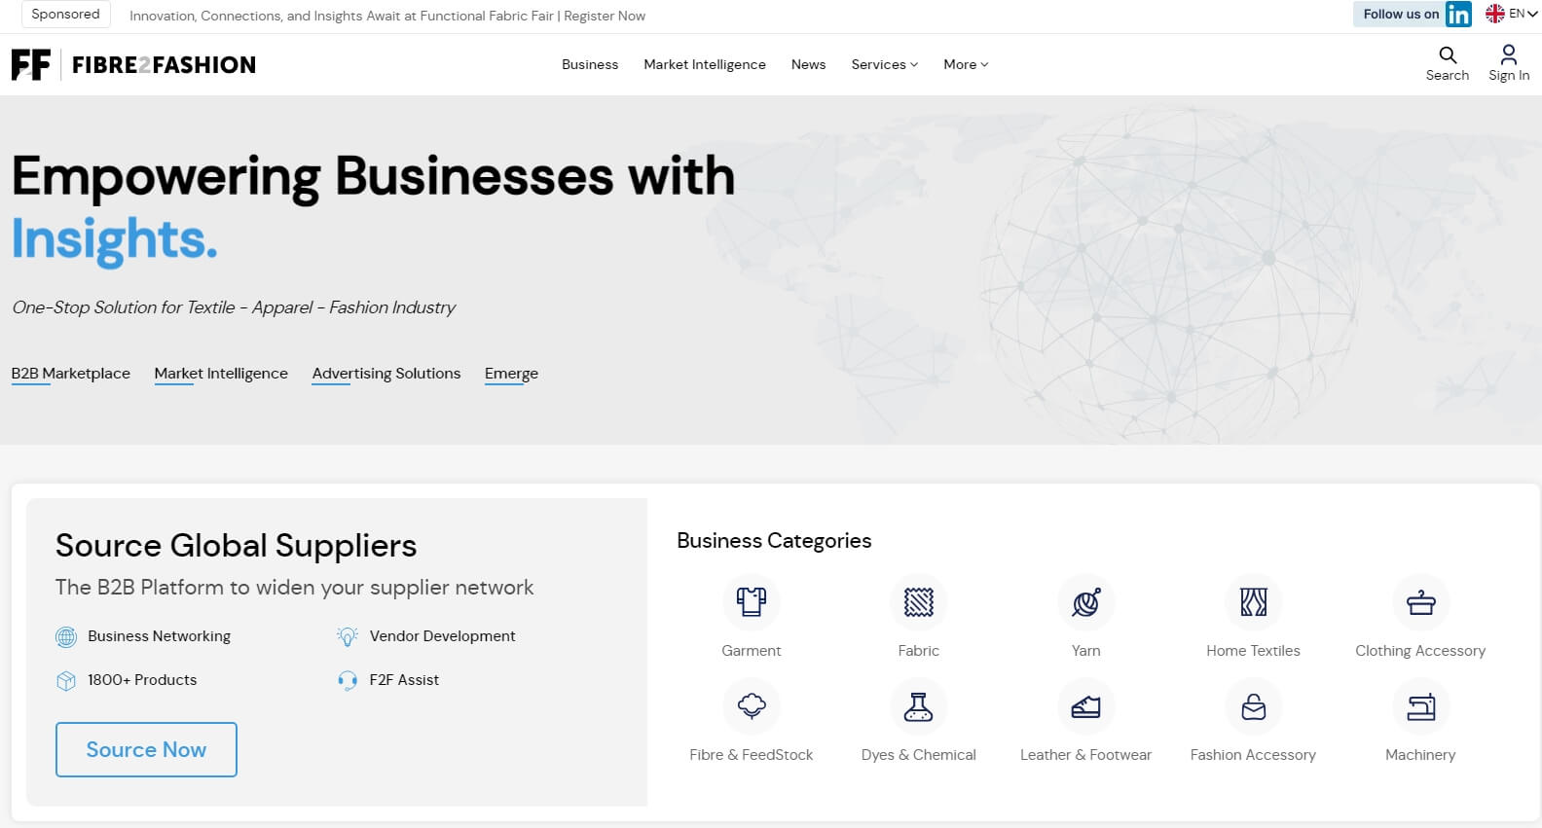Open the Fabric category icon

click(x=918, y=602)
